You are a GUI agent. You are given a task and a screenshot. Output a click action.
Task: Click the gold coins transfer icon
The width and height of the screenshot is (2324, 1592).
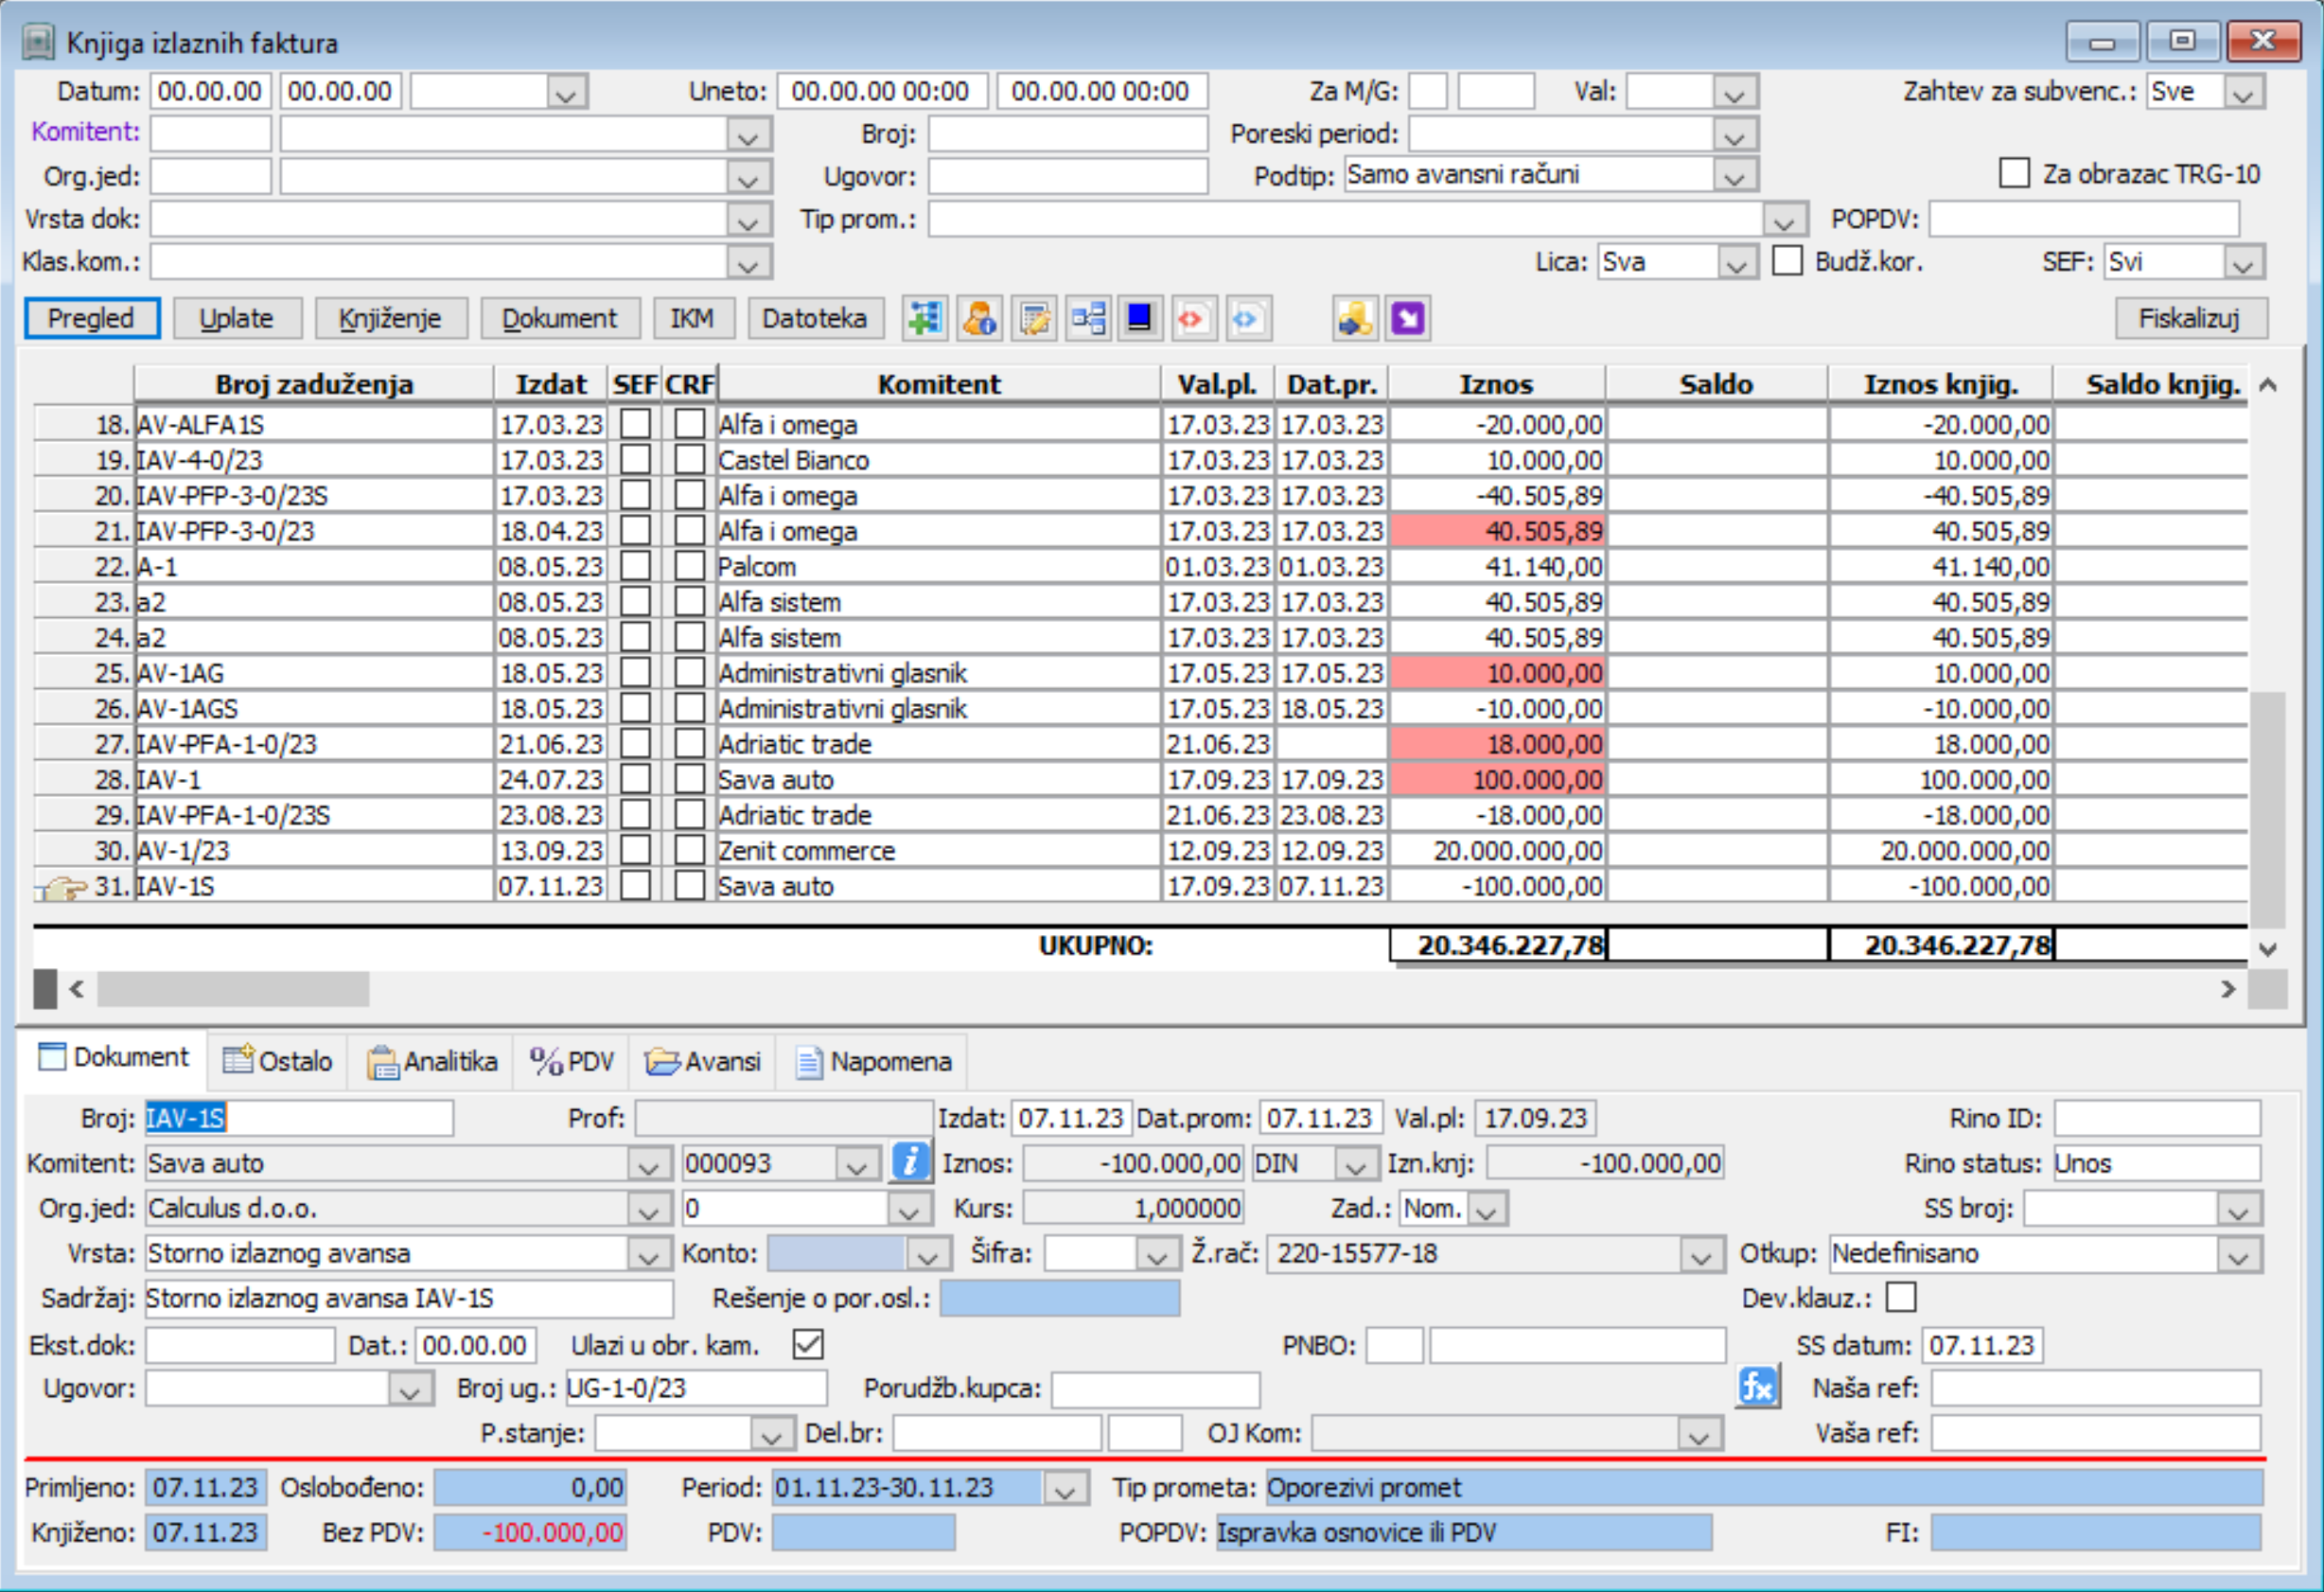1355,318
